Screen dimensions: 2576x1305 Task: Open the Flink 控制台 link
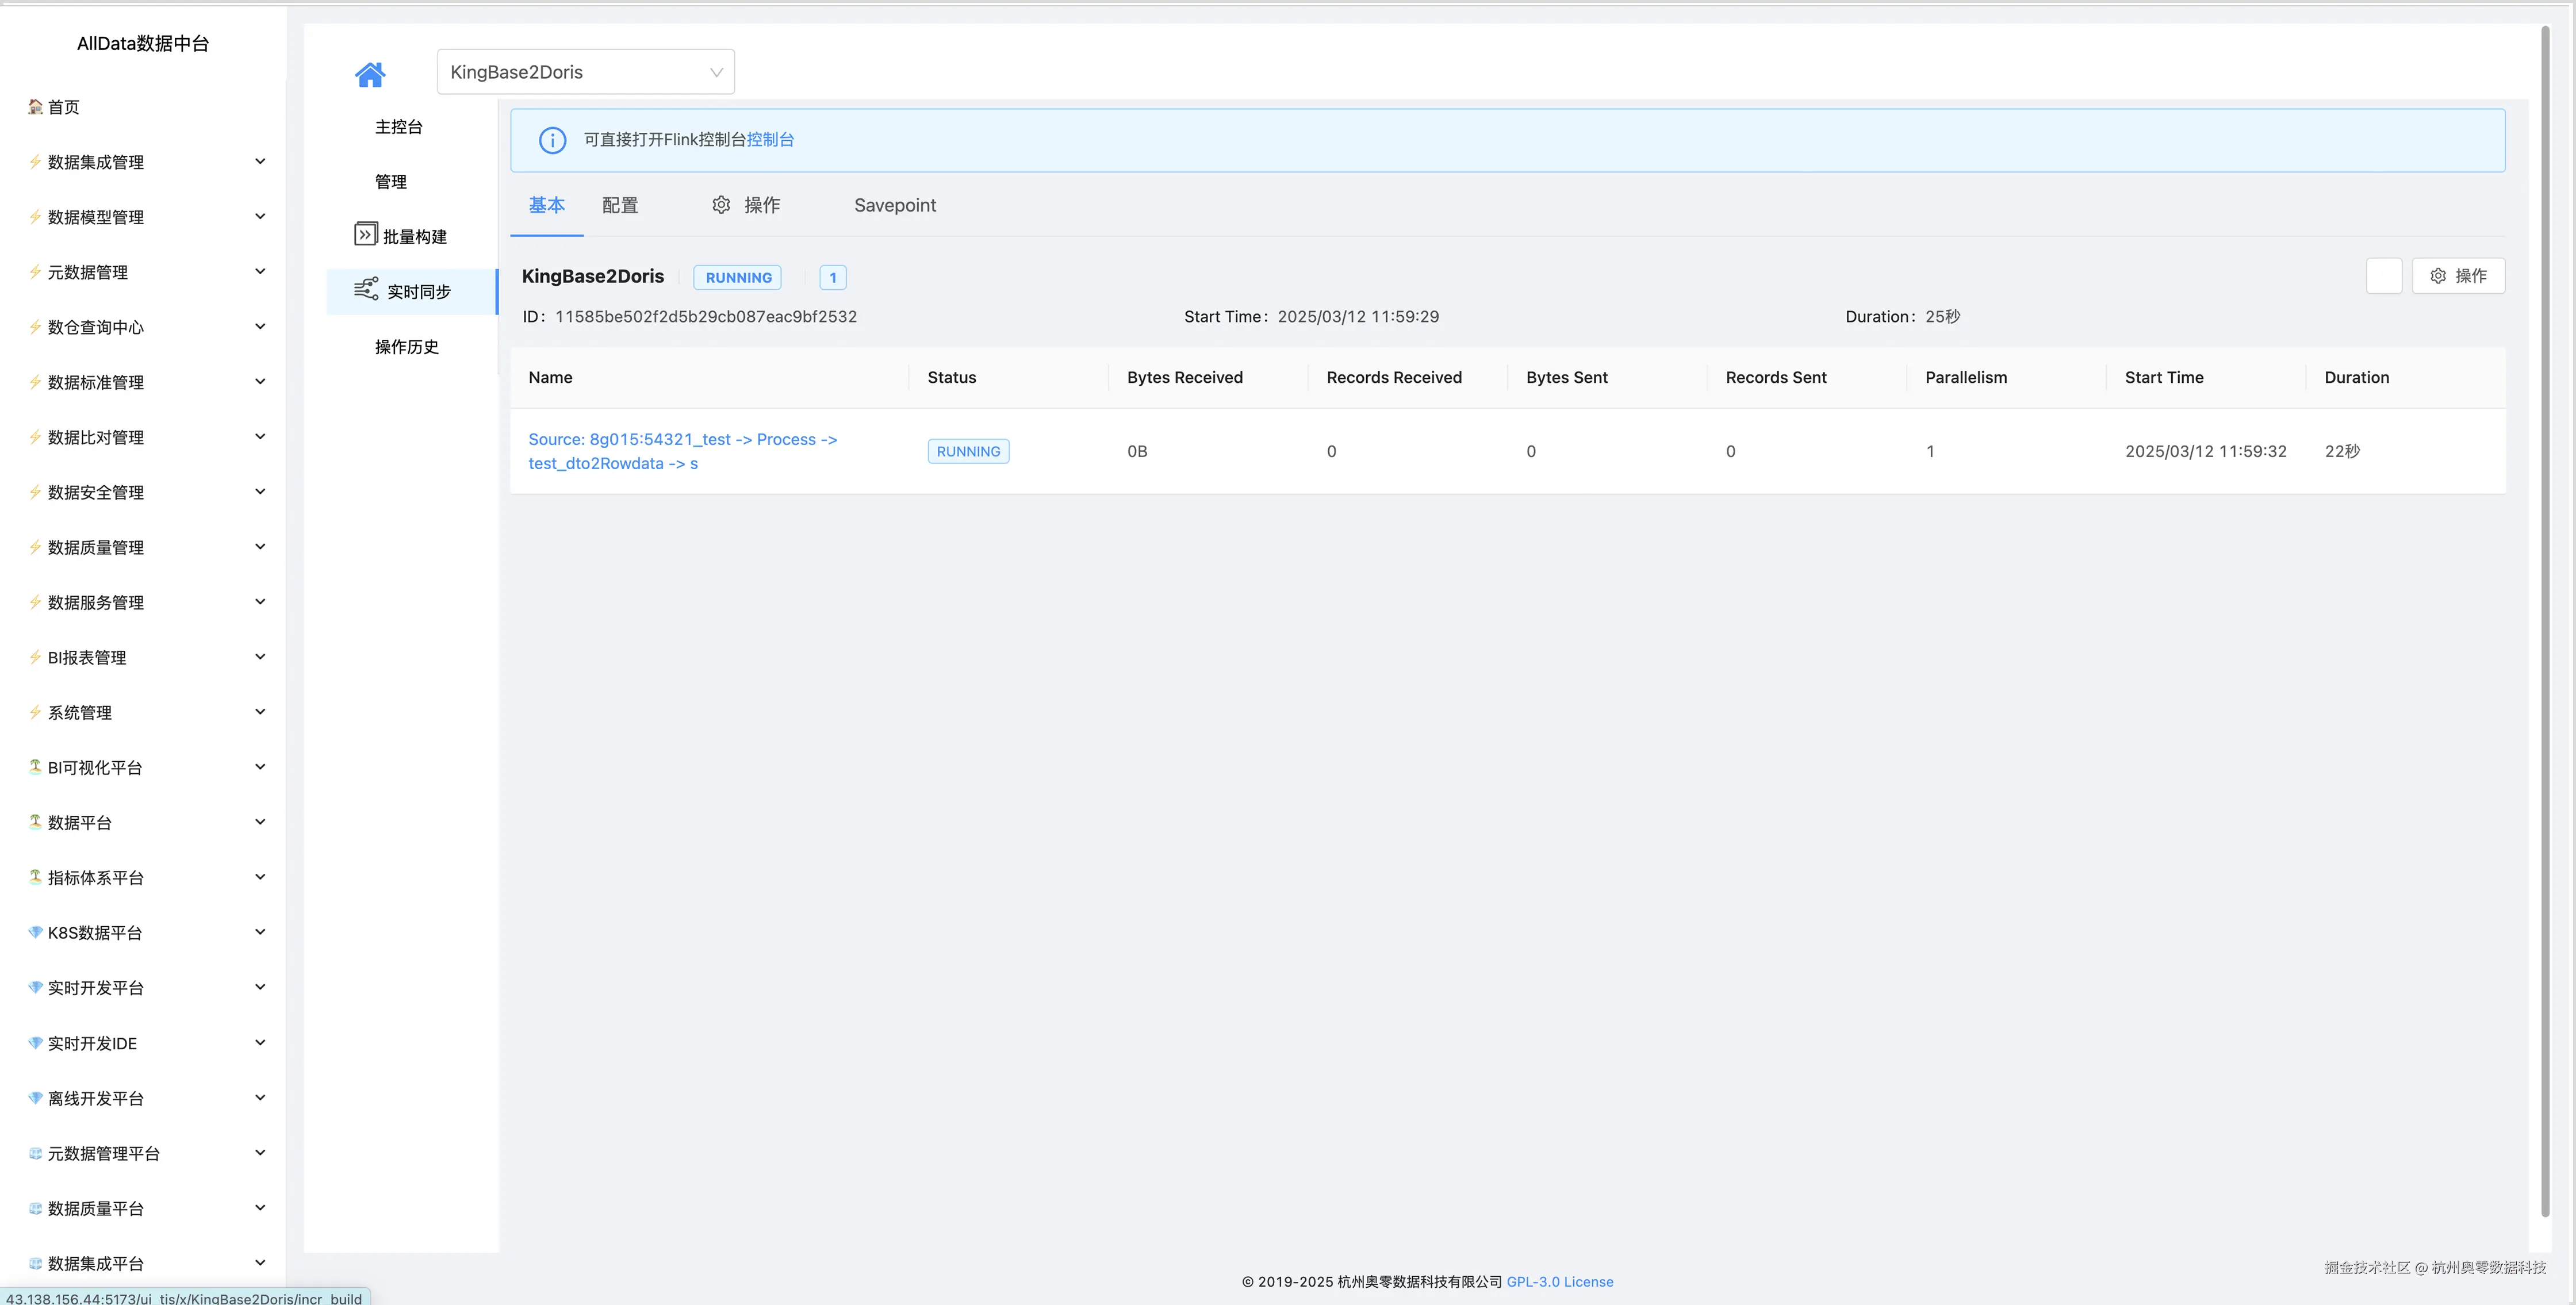click(770, 140)
